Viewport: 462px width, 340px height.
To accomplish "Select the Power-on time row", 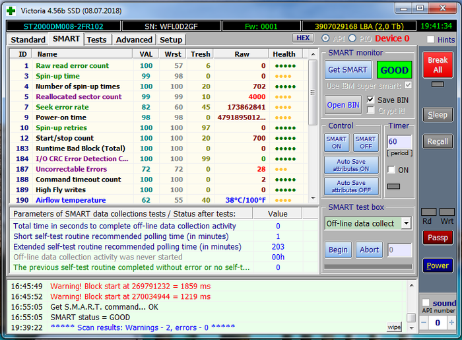I will pos(159,118).
